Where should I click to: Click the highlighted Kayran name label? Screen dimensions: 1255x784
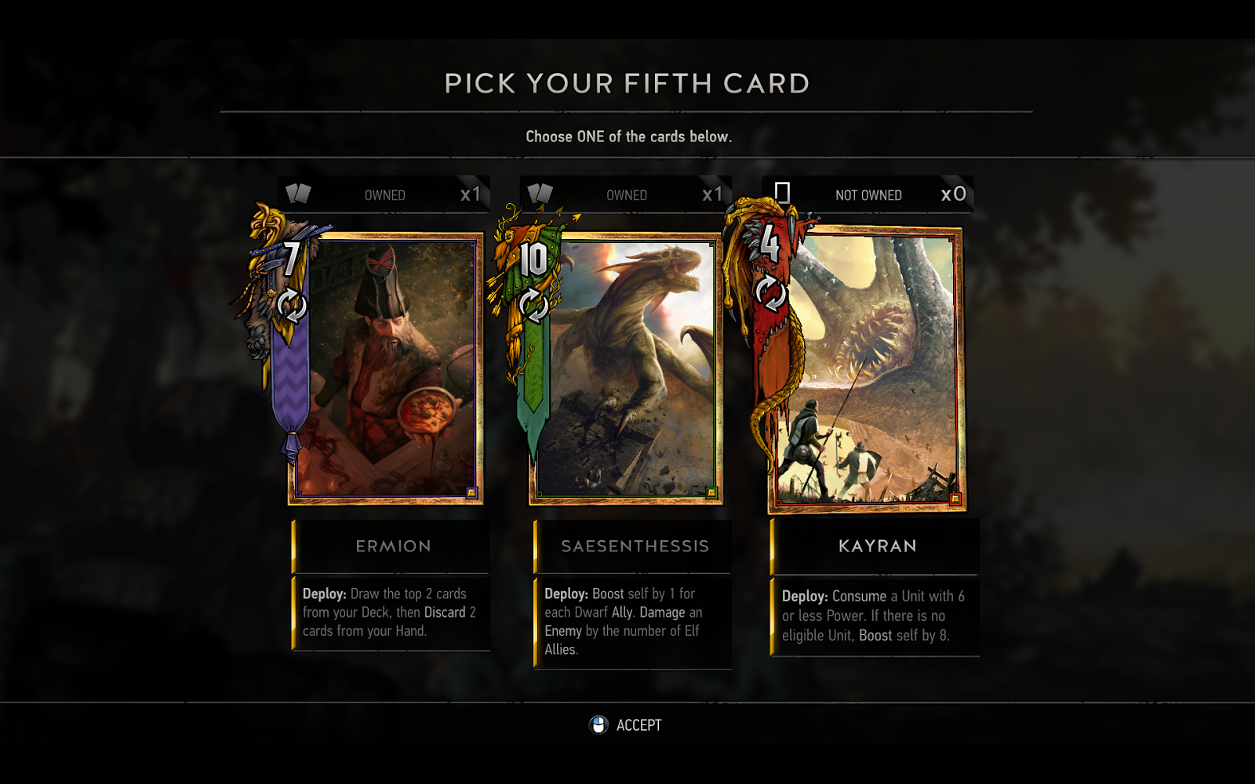click(877, 546)
